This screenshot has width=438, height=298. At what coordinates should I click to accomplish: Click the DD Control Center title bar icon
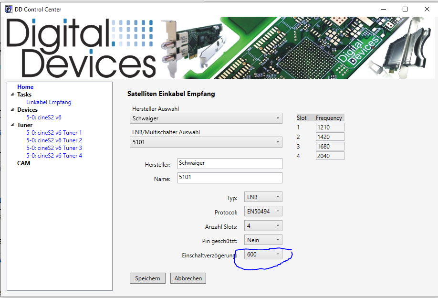click(9, 9)
